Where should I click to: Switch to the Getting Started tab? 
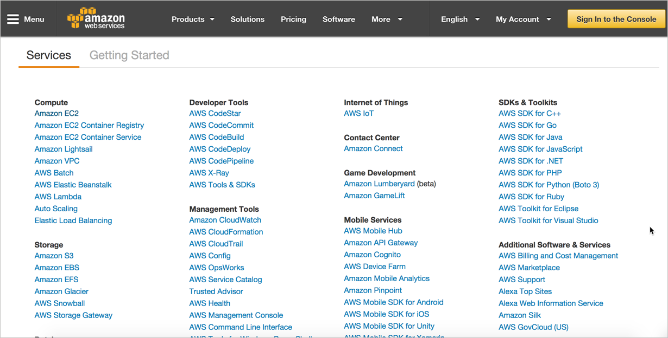pos(129,55)
